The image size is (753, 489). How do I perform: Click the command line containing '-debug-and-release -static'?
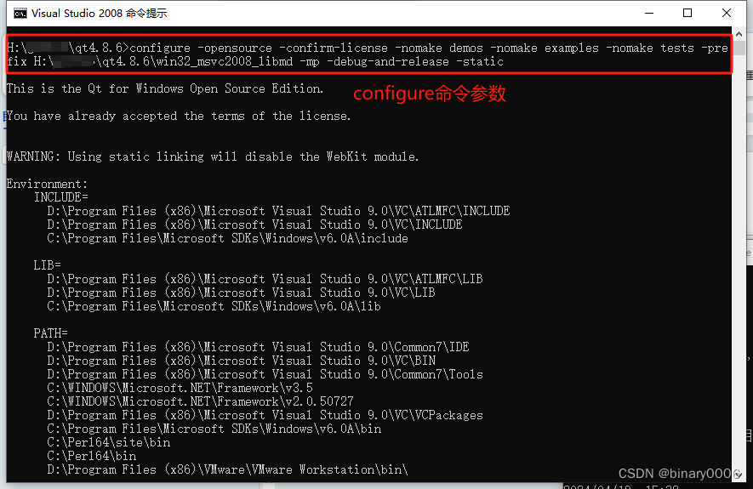255,62
